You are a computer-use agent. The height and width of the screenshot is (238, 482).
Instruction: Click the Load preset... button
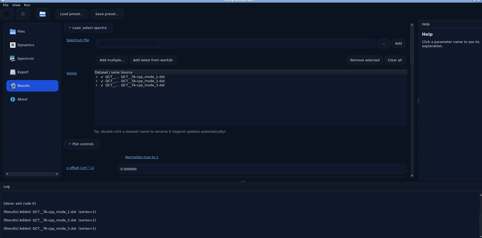click(72, 14)
